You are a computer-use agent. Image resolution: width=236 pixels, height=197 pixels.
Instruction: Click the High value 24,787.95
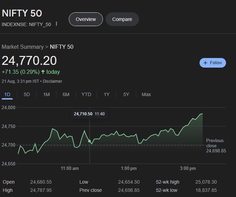pos(41,190)
